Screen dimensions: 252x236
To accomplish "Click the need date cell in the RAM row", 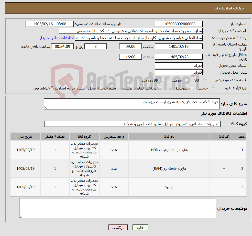I will 25,168.
